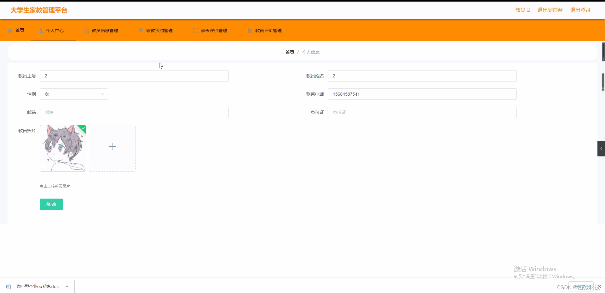Open the 教员评价管理 menu
The height and width of the screenshot is (293, 605).
click(268, 31)
